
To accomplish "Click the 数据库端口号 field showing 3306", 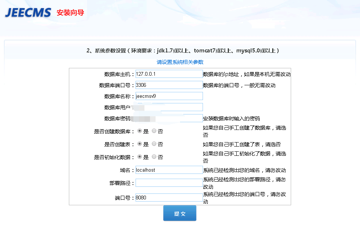I will click(x=169, y=85).
